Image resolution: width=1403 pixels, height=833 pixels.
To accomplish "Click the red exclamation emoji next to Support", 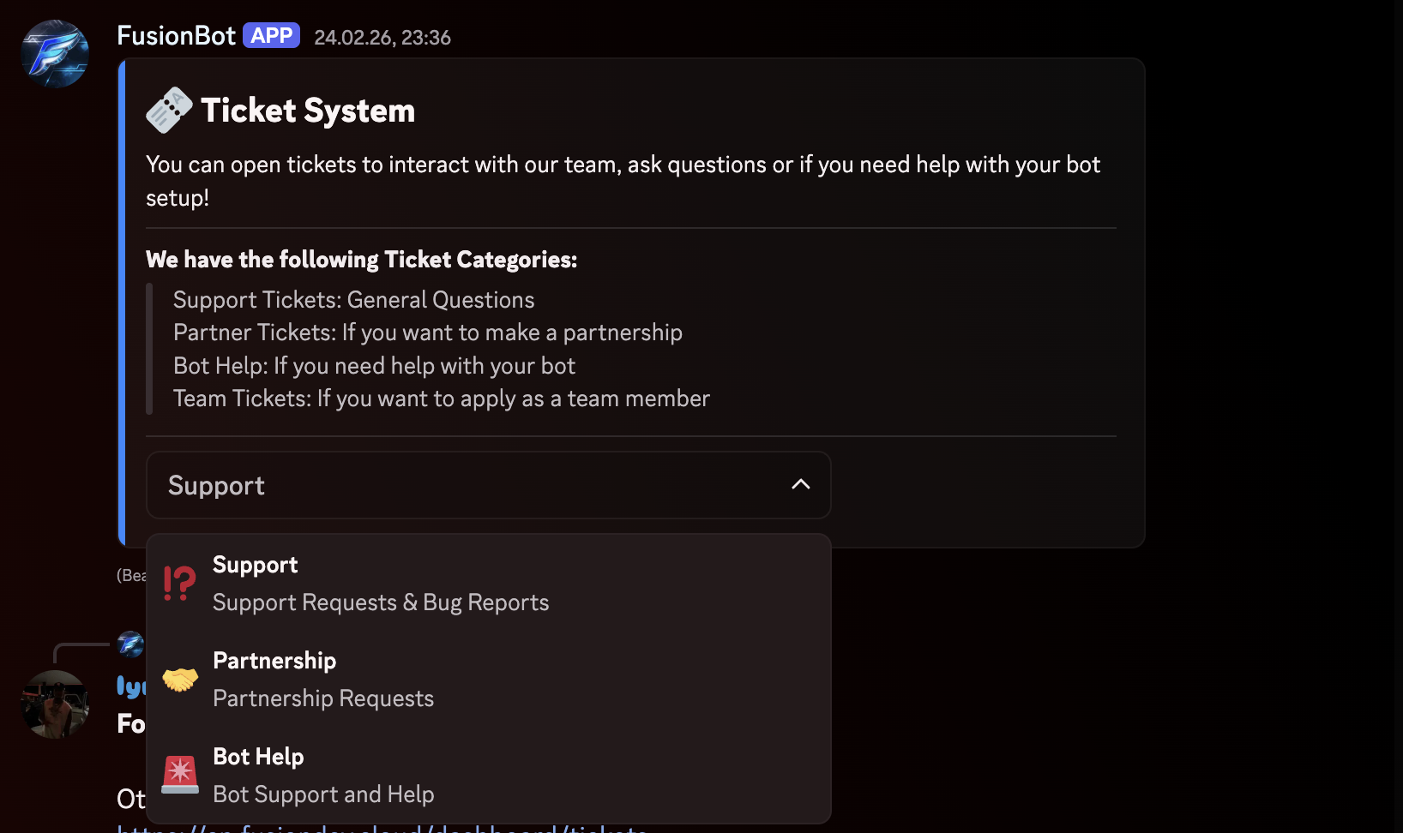I will 178,583.
